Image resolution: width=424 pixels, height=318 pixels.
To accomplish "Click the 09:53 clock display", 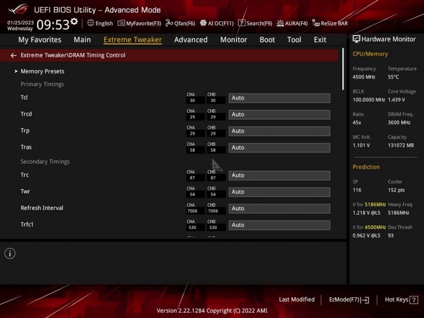I will pyautogui.click(x=53, y=24).
